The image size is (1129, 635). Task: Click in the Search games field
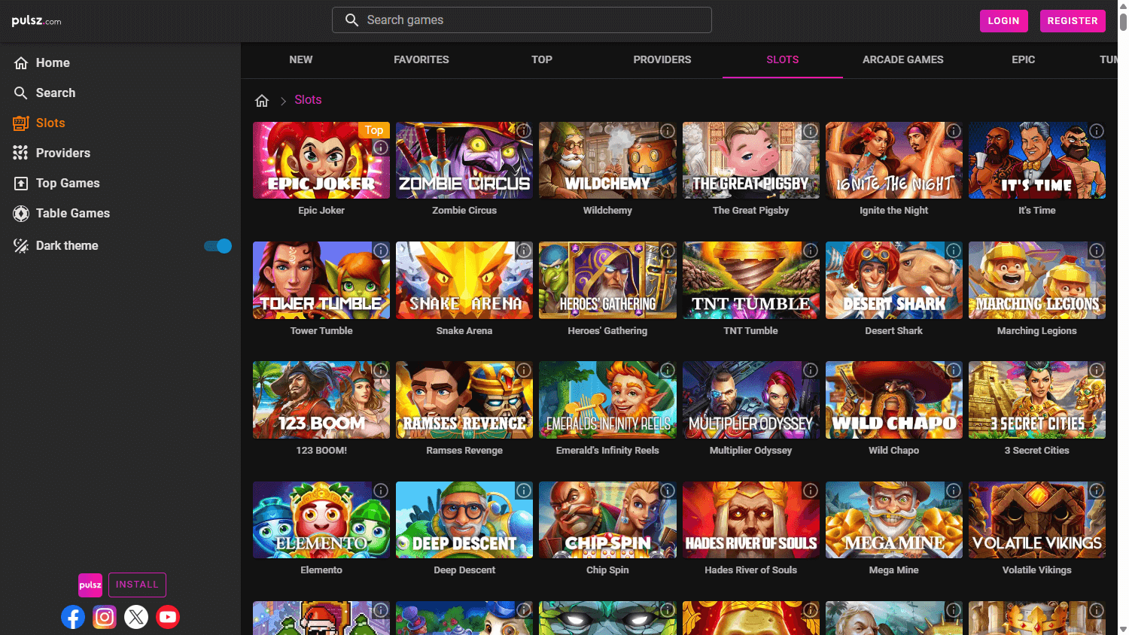[x=522, y=20]
